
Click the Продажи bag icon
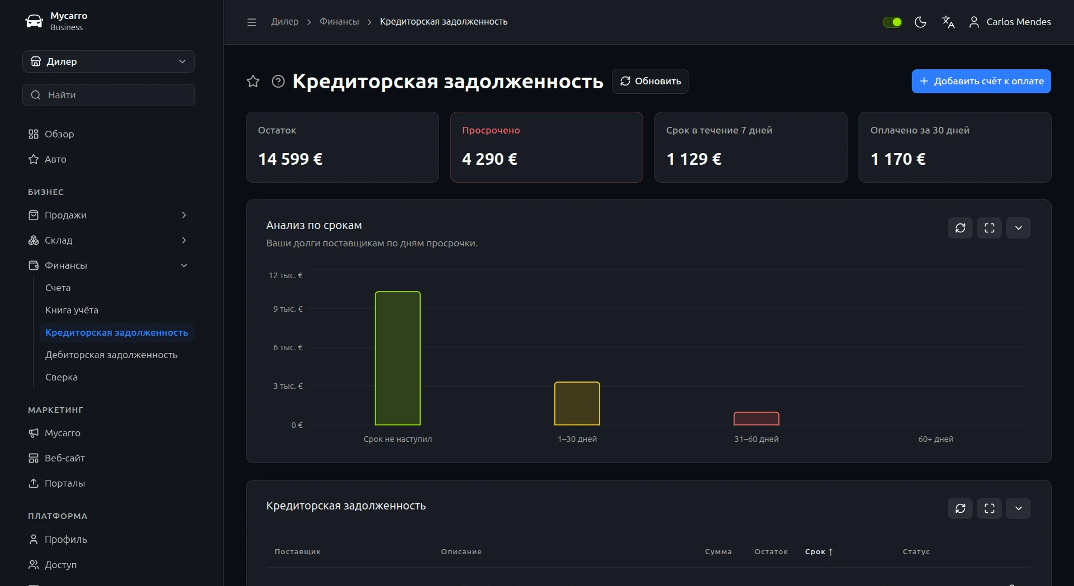(x=34, y=215)
